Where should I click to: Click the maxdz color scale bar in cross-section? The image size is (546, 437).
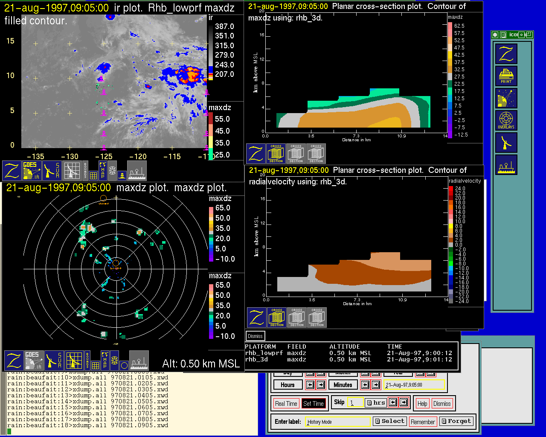[x=450, y=80]
